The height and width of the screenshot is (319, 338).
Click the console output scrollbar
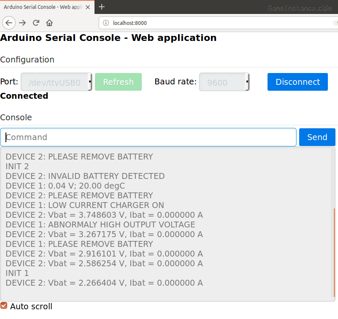pos(334,252)
